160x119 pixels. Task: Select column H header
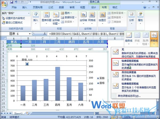[x=115, y=38]
